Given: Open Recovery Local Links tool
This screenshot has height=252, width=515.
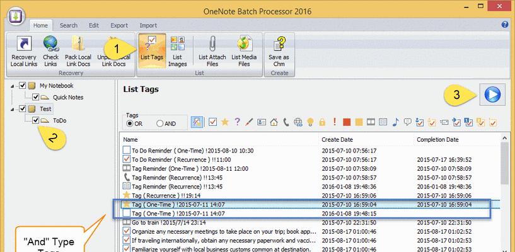Looking at the screenshot, I should 24,51.
